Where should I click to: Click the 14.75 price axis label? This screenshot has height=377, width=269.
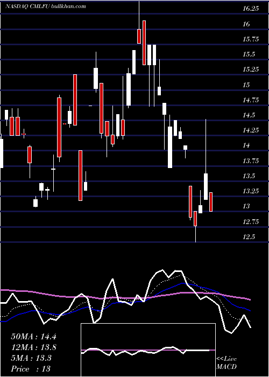(251, 100)
